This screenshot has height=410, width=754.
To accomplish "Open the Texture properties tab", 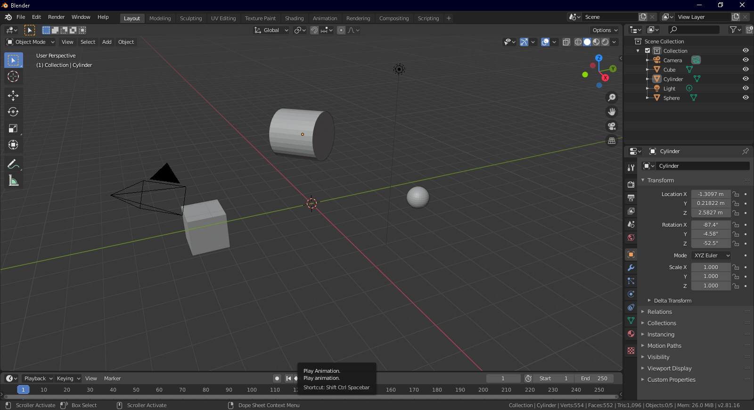I will pos(631,351).
